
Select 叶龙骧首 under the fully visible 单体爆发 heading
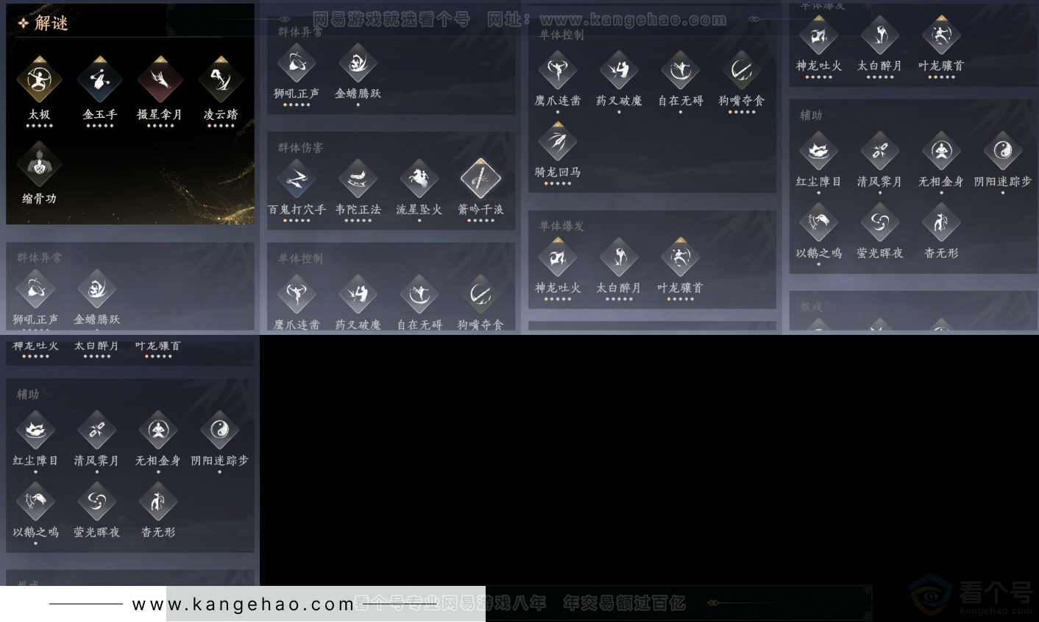click(681, 258)
